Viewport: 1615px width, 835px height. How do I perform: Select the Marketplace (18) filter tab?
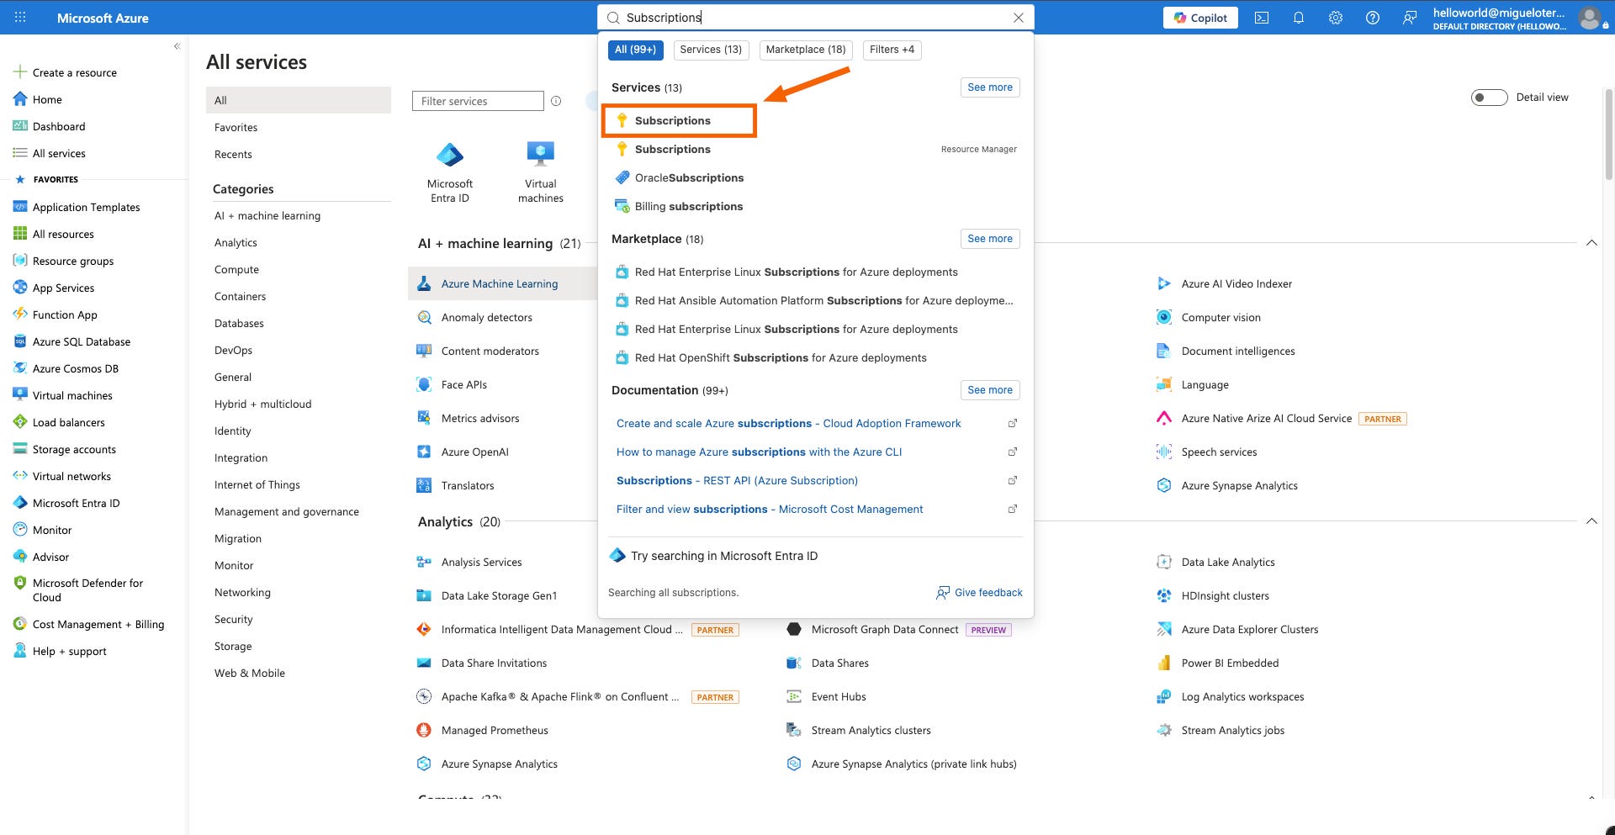[x=806, y=50]
